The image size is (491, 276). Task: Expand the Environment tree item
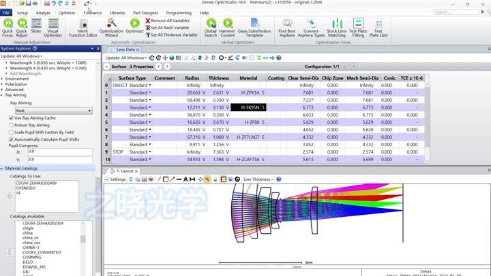pyautogui.click(x=2, y=79)
